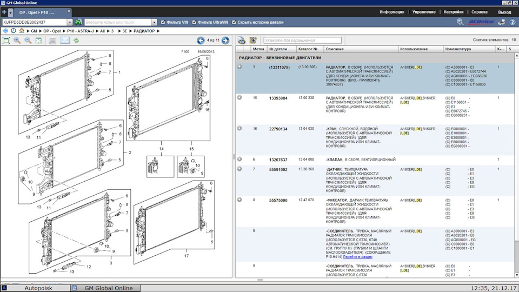Go to the next illustration page
The height and width of the screenshot is (292, 519).
(x=225, y=41)
